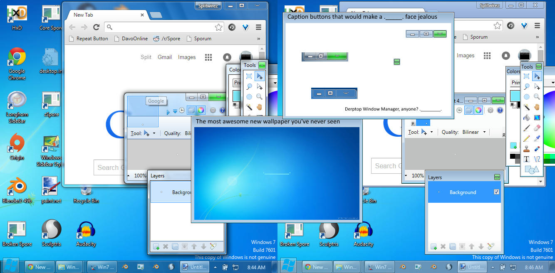This screenshot has width=555, height=273.
Task: Toggle the Colors window button on 8:46 AM desktop
Action: click(x=478, y=110)
